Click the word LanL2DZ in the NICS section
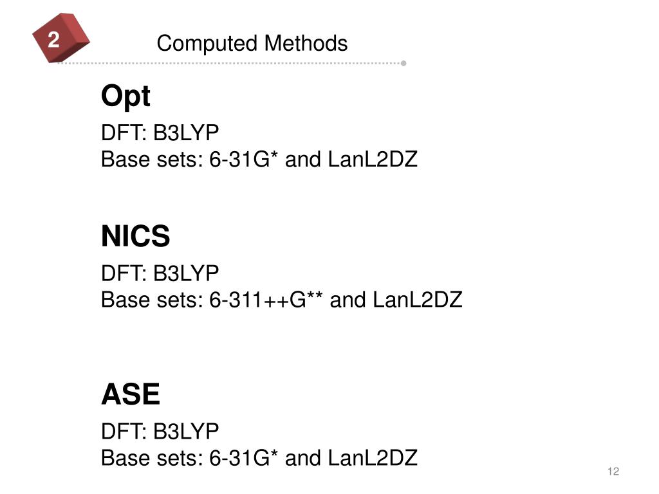Image resolution: width=659 pixels, height=494 pixels. 418,300
